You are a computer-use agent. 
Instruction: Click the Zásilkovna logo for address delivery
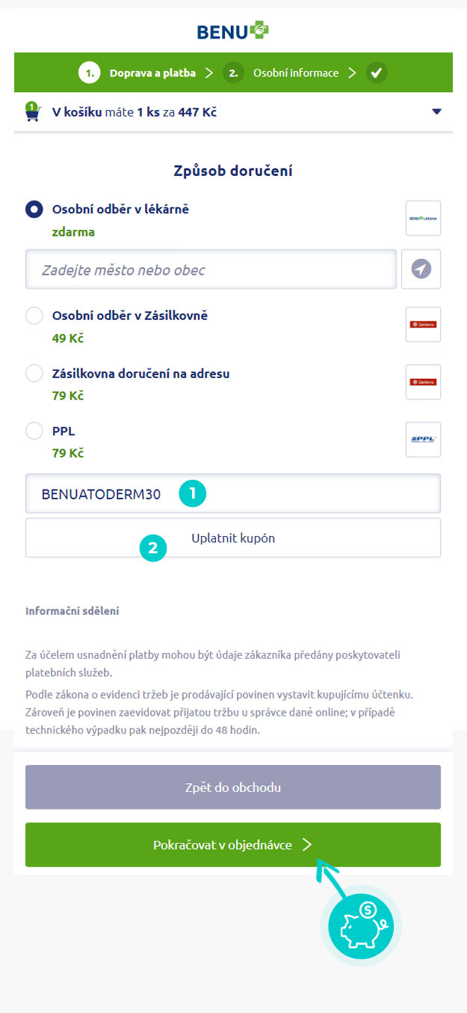423,382
